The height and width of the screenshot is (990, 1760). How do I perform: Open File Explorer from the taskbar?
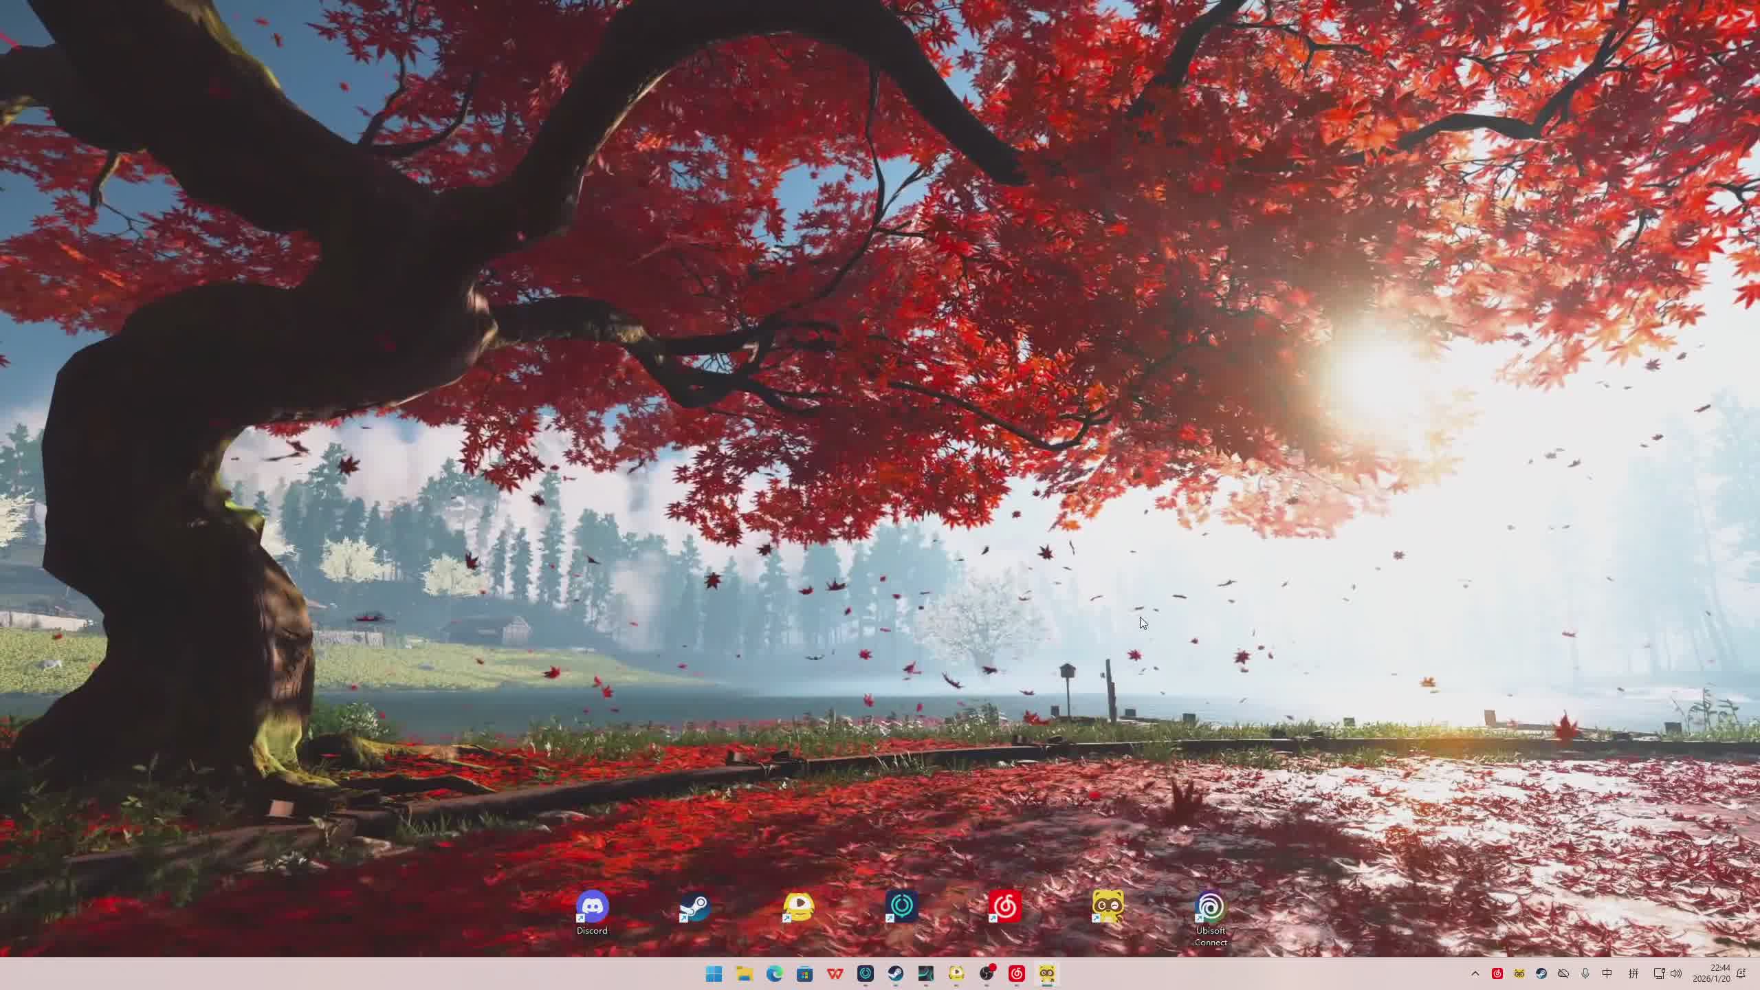click(x=745, y=973)
